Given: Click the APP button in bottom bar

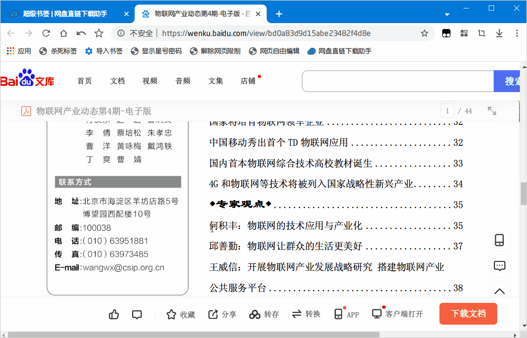Looking at the screenshot, I should 347,314.
